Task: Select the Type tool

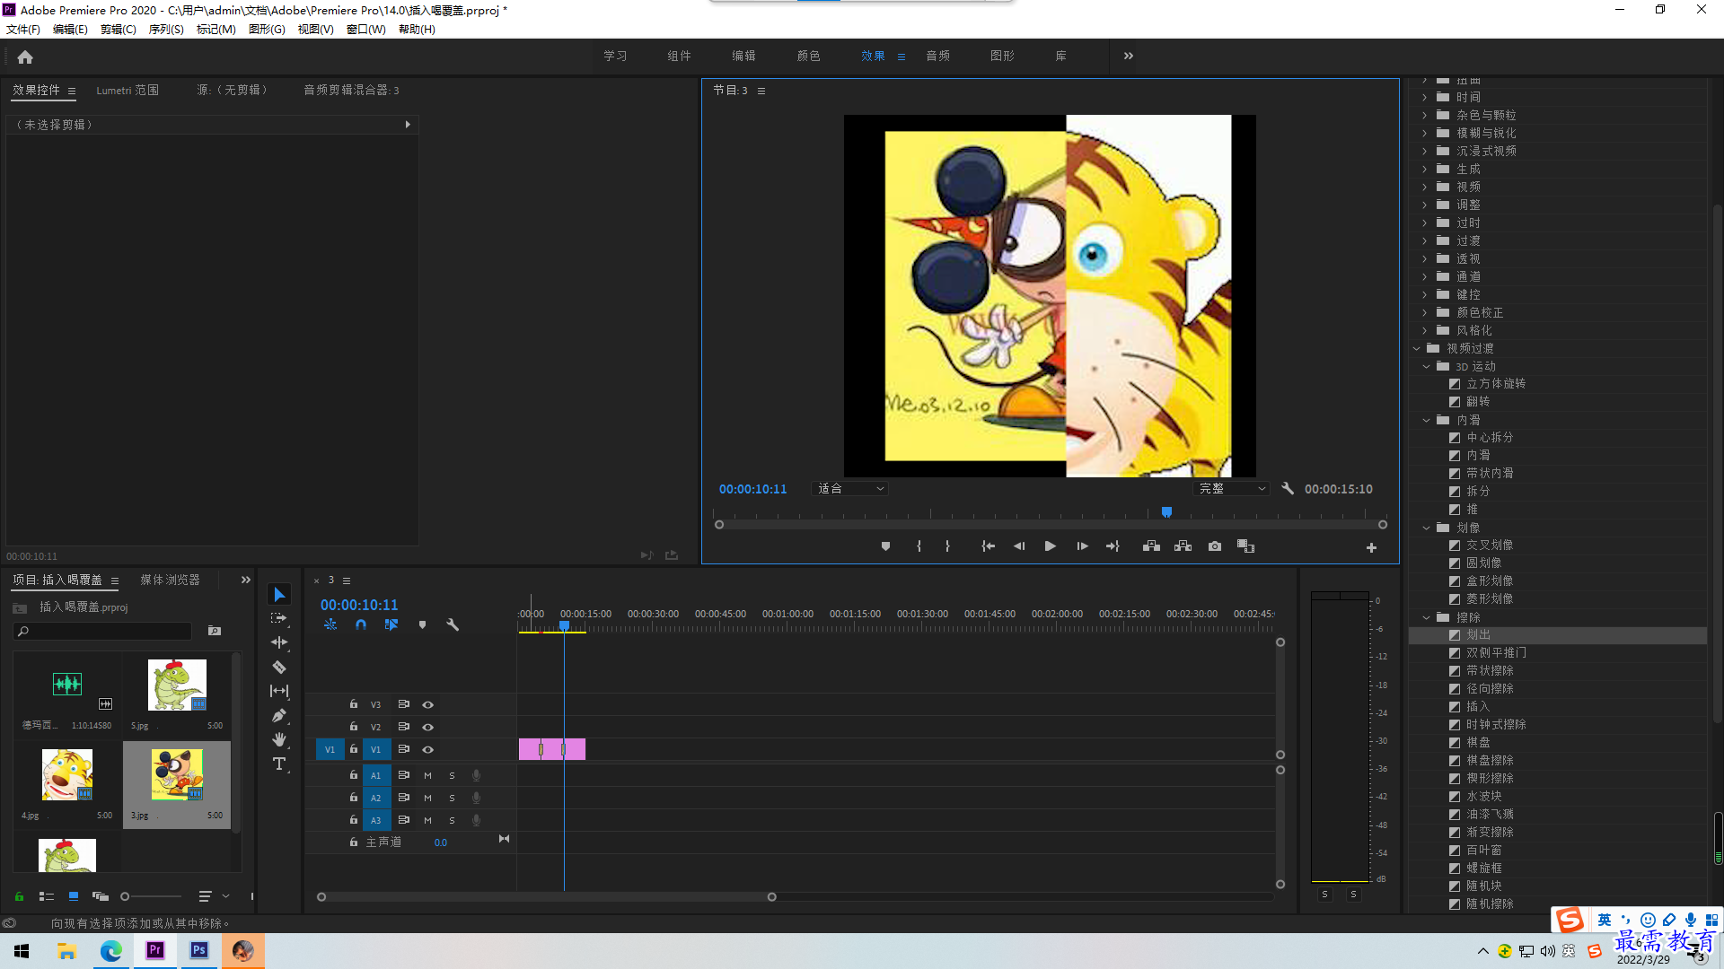Action: [279, 764]
